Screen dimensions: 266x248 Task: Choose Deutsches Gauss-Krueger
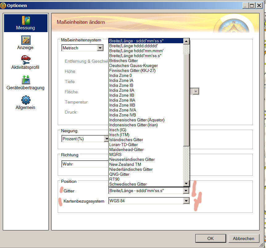coord(146,65)
